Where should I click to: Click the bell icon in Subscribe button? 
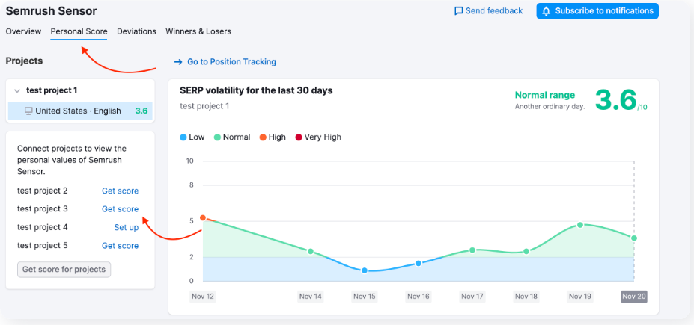click(547, 11)
